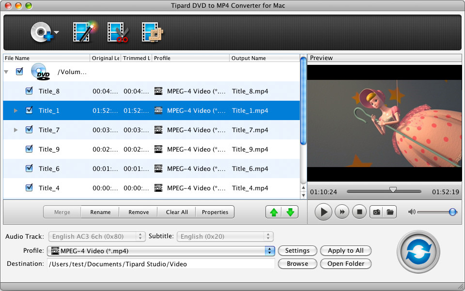Uncheck the Title_8 checkbox

(29, 91)
